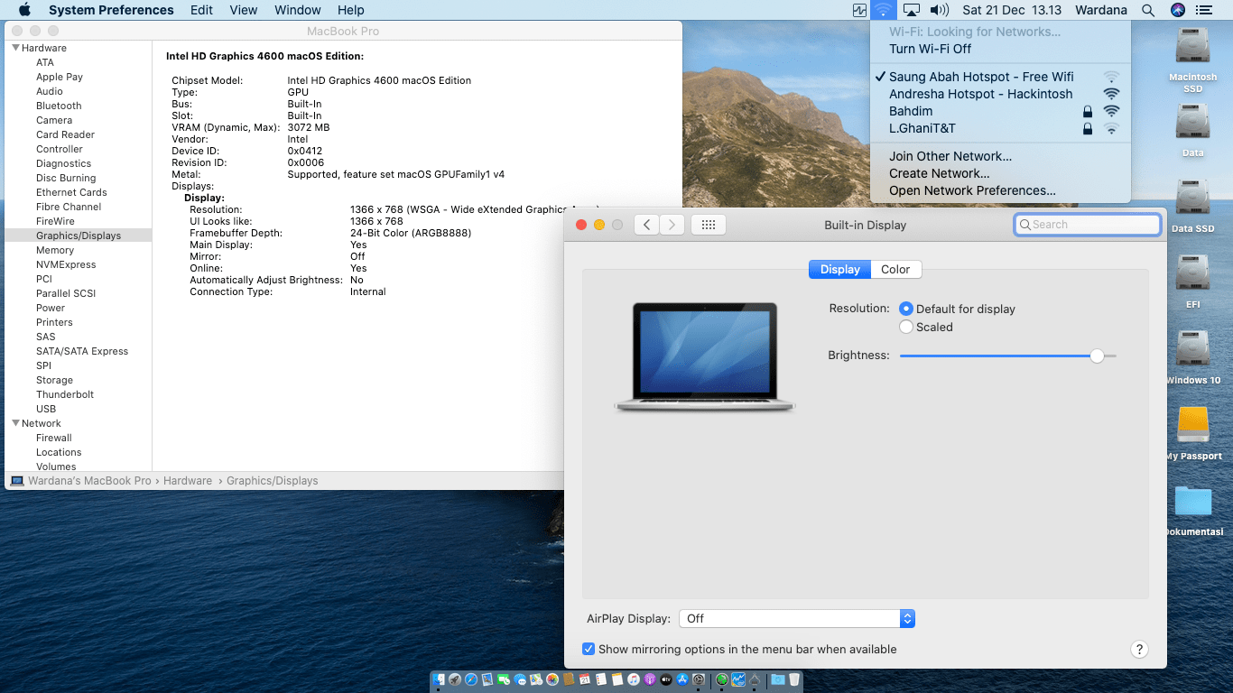Image resolution: width=1233 pixels, height=693 pixels.
Task: Go back in System Preferences
Action: (x=646, y=225)
